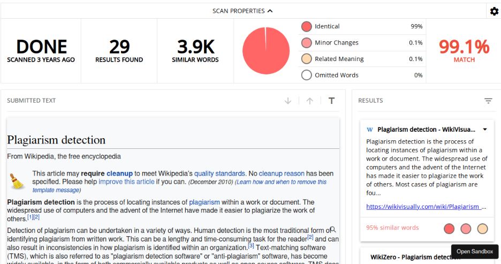Click the 'Plagiarism detection' article heading
Screen dimensions: 501x264
click(x=56, y=140)
